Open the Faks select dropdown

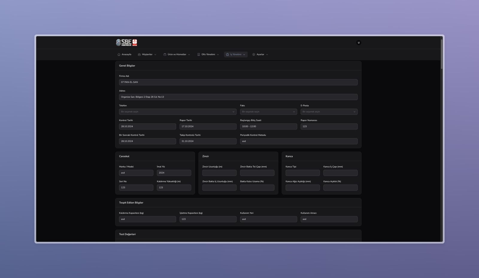tap(268, 112)
